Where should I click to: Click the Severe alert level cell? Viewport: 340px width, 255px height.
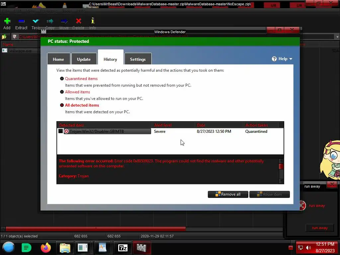[x=160, y=131]
